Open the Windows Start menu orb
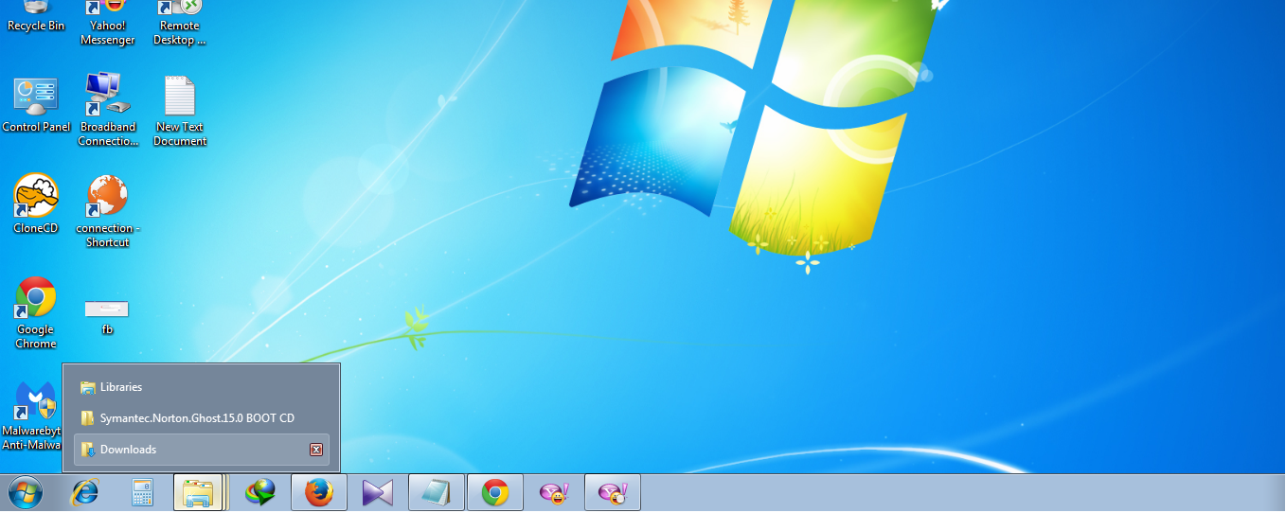Viewport: 1286px width, 513px height. pyautogui.click(x=26, y=493)
